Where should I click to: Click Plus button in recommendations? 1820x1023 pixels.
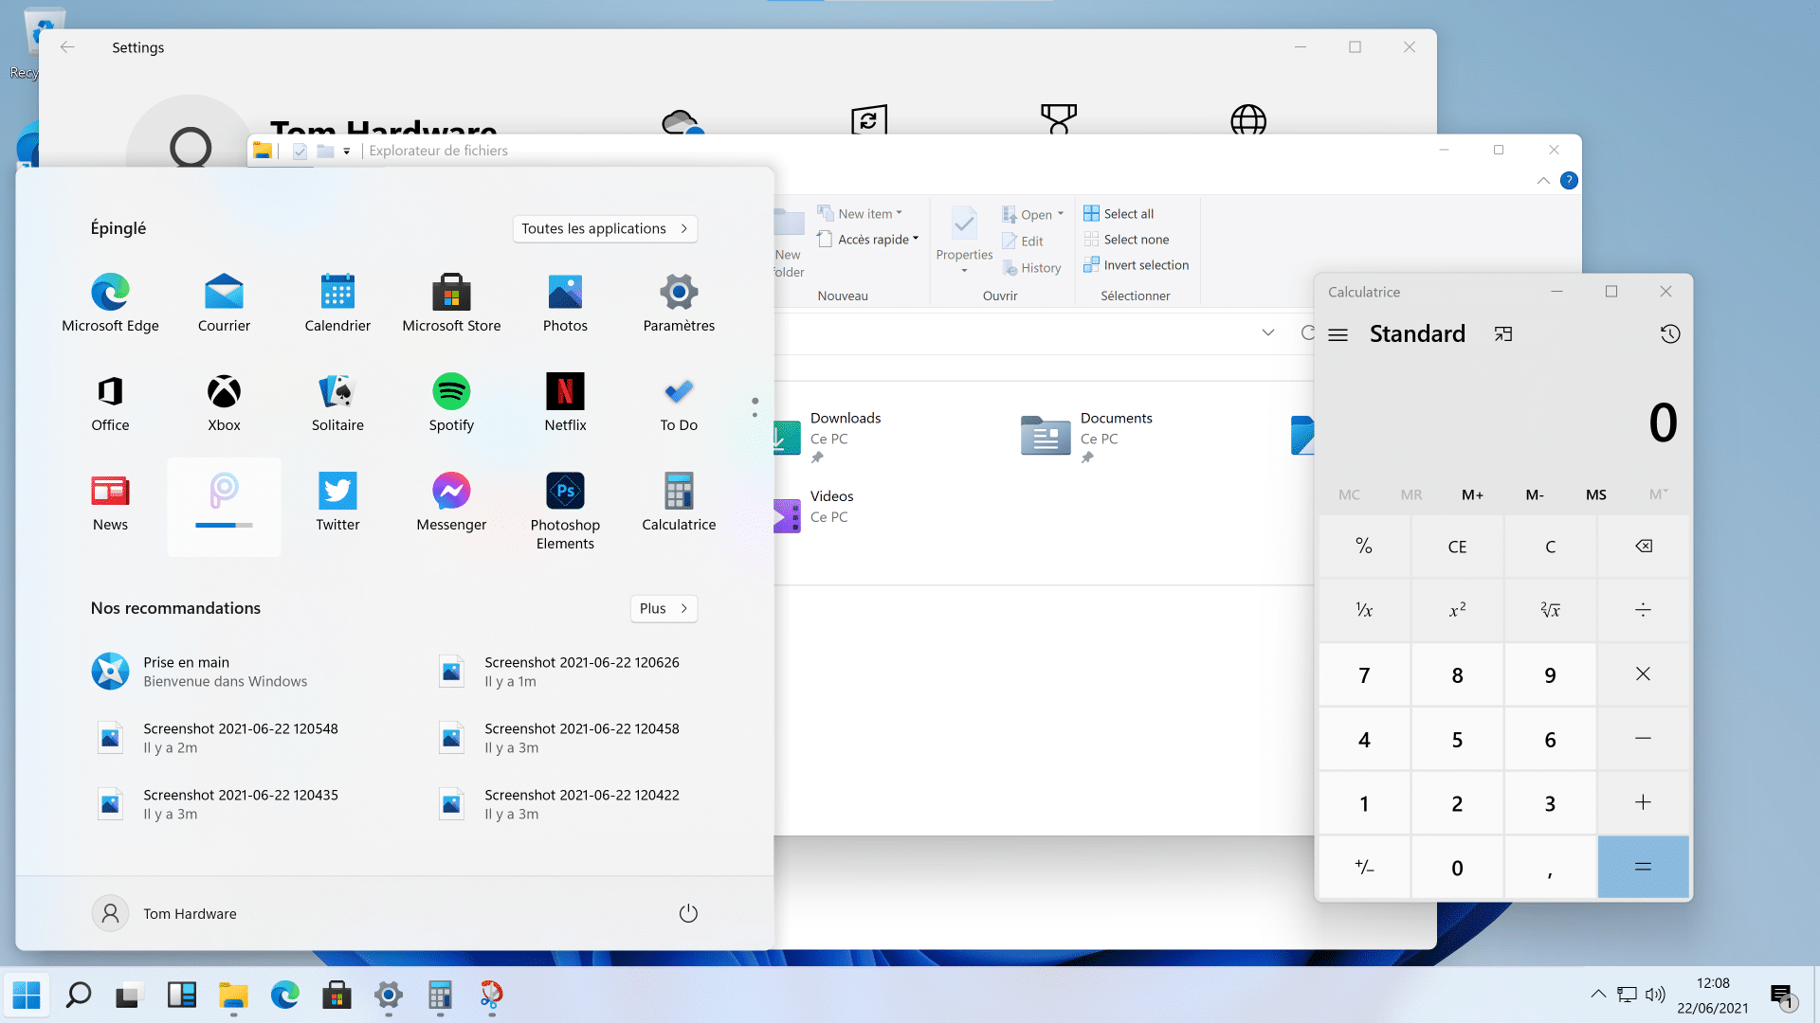664,608
